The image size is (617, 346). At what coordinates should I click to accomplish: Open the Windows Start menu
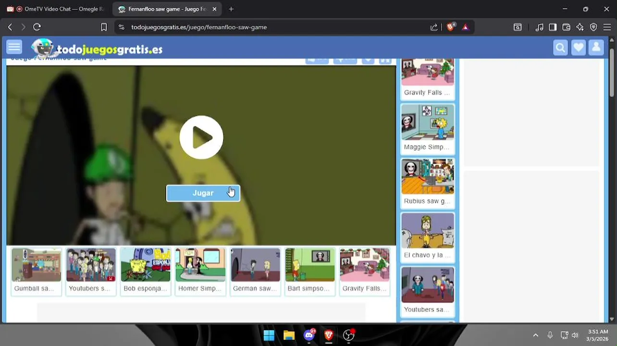tap(269, 335)
